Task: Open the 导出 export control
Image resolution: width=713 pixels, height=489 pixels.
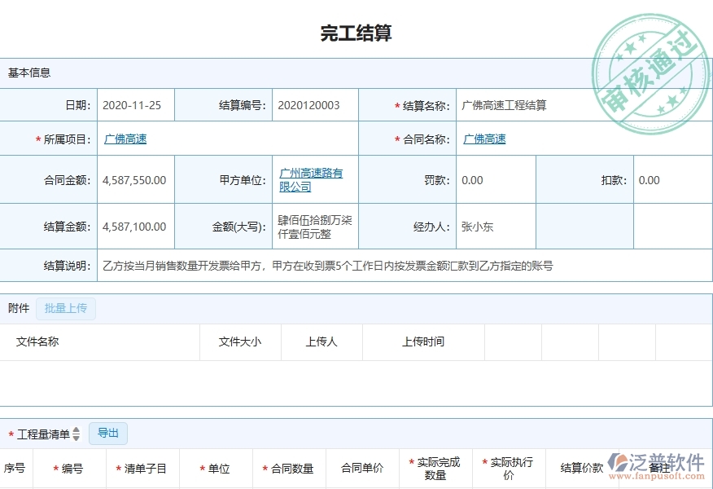Action: point(107,433)
